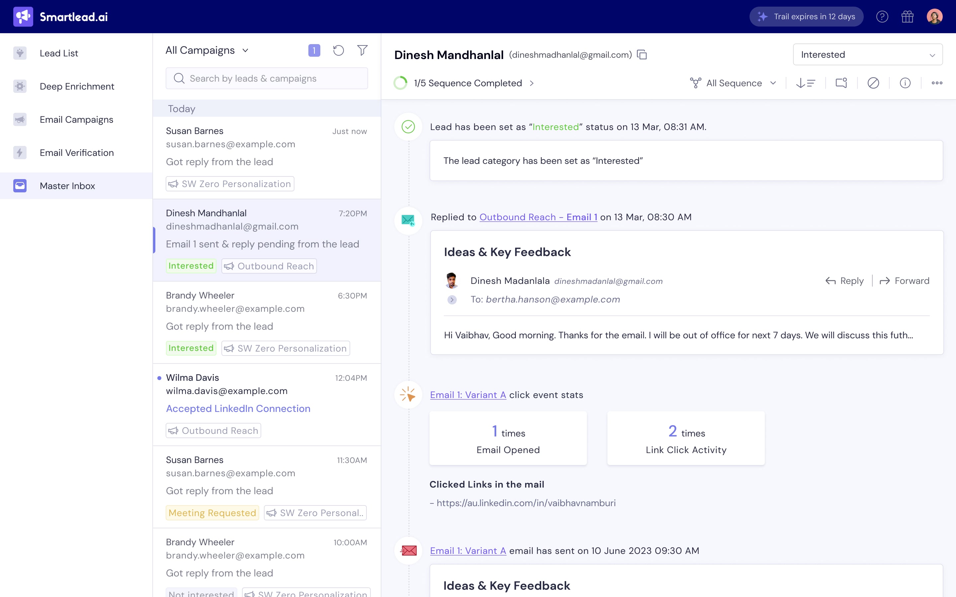The height and width of the screenshot is (597, 956).
Task: Open the Interested status dropdown
Action: tap(867, 55)
